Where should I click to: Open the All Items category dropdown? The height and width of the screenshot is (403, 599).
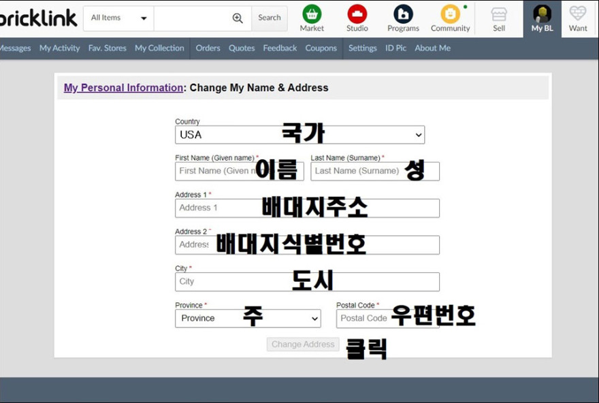(x=118, y=18)
